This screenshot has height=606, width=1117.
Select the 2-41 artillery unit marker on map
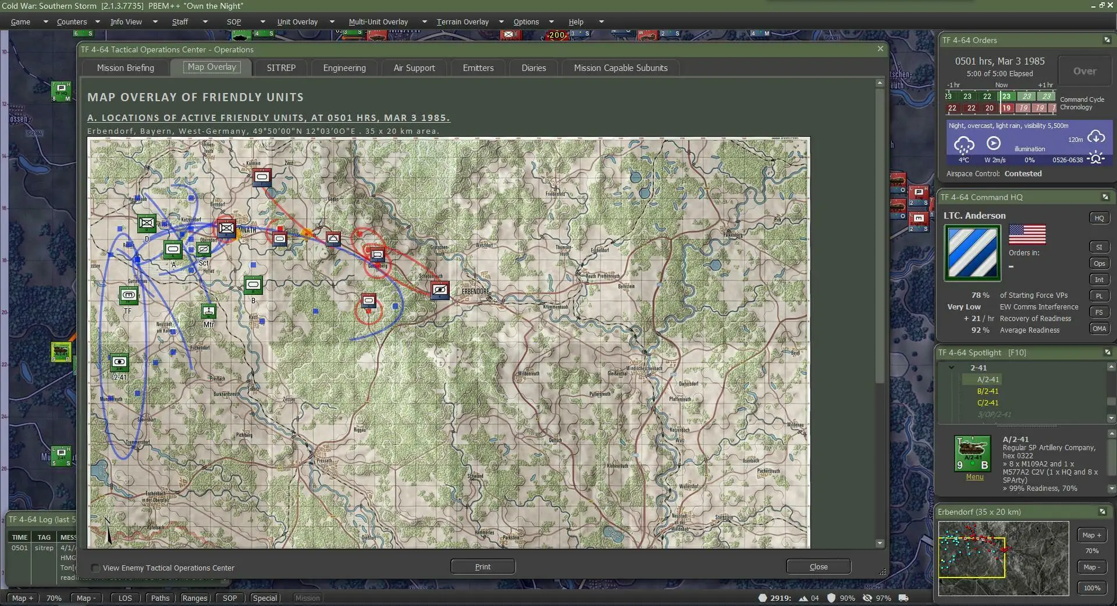(119, 362)
